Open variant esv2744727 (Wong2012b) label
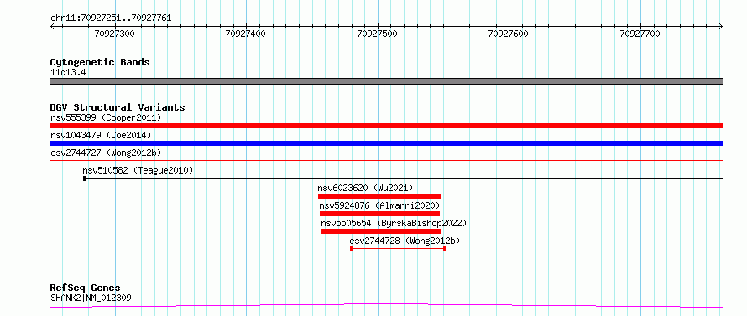Screen dimensions: 747x316 106,153
